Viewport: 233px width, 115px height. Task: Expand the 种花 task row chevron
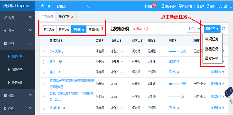point(44,62)
